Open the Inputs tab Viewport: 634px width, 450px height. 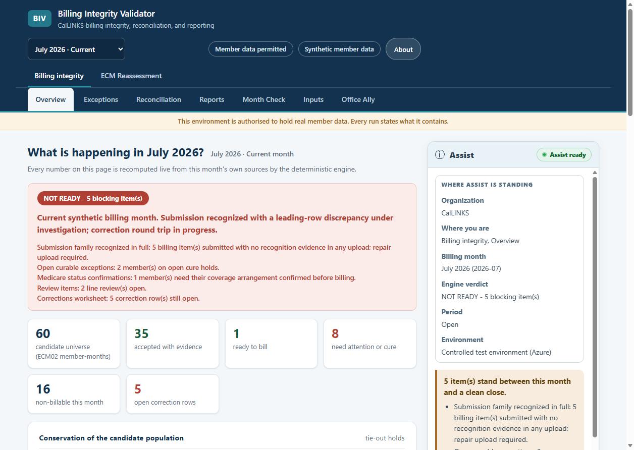point(313,99)
